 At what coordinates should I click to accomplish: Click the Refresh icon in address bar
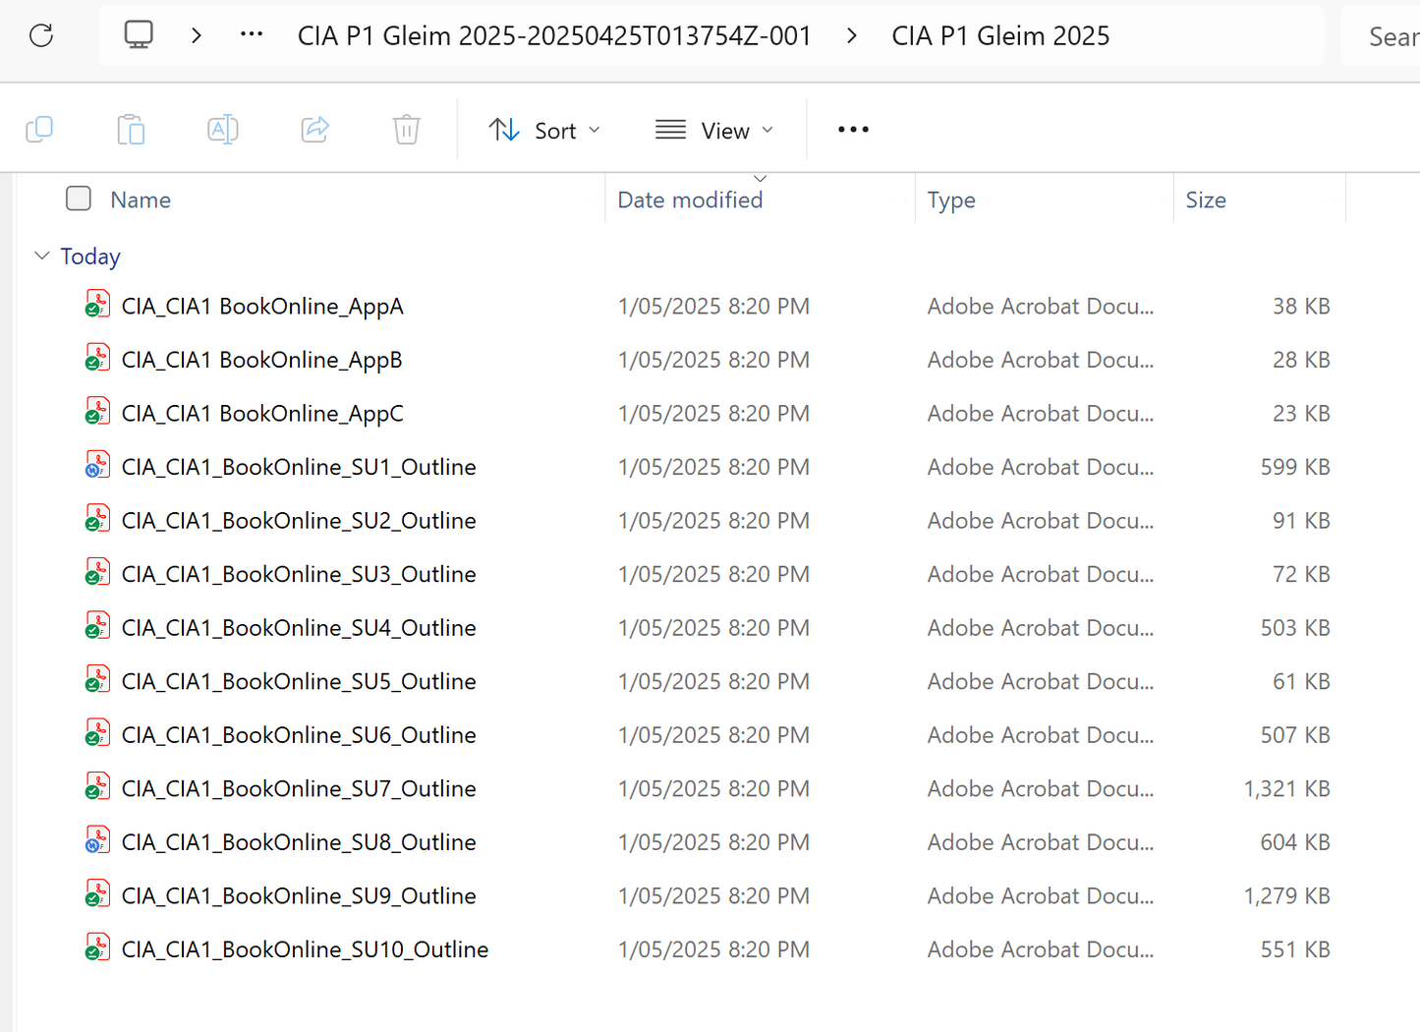(41, 36)
